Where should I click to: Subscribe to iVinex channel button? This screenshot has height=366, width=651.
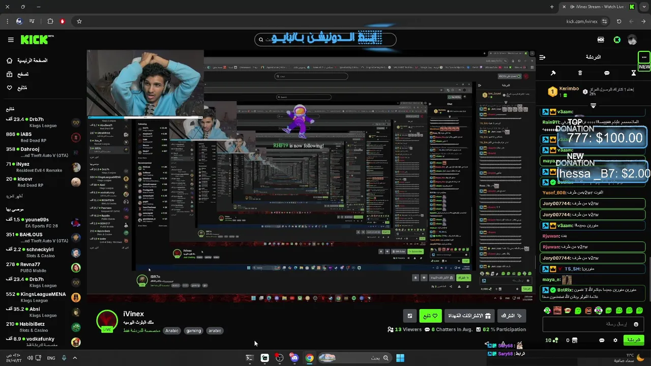(512, 316)
